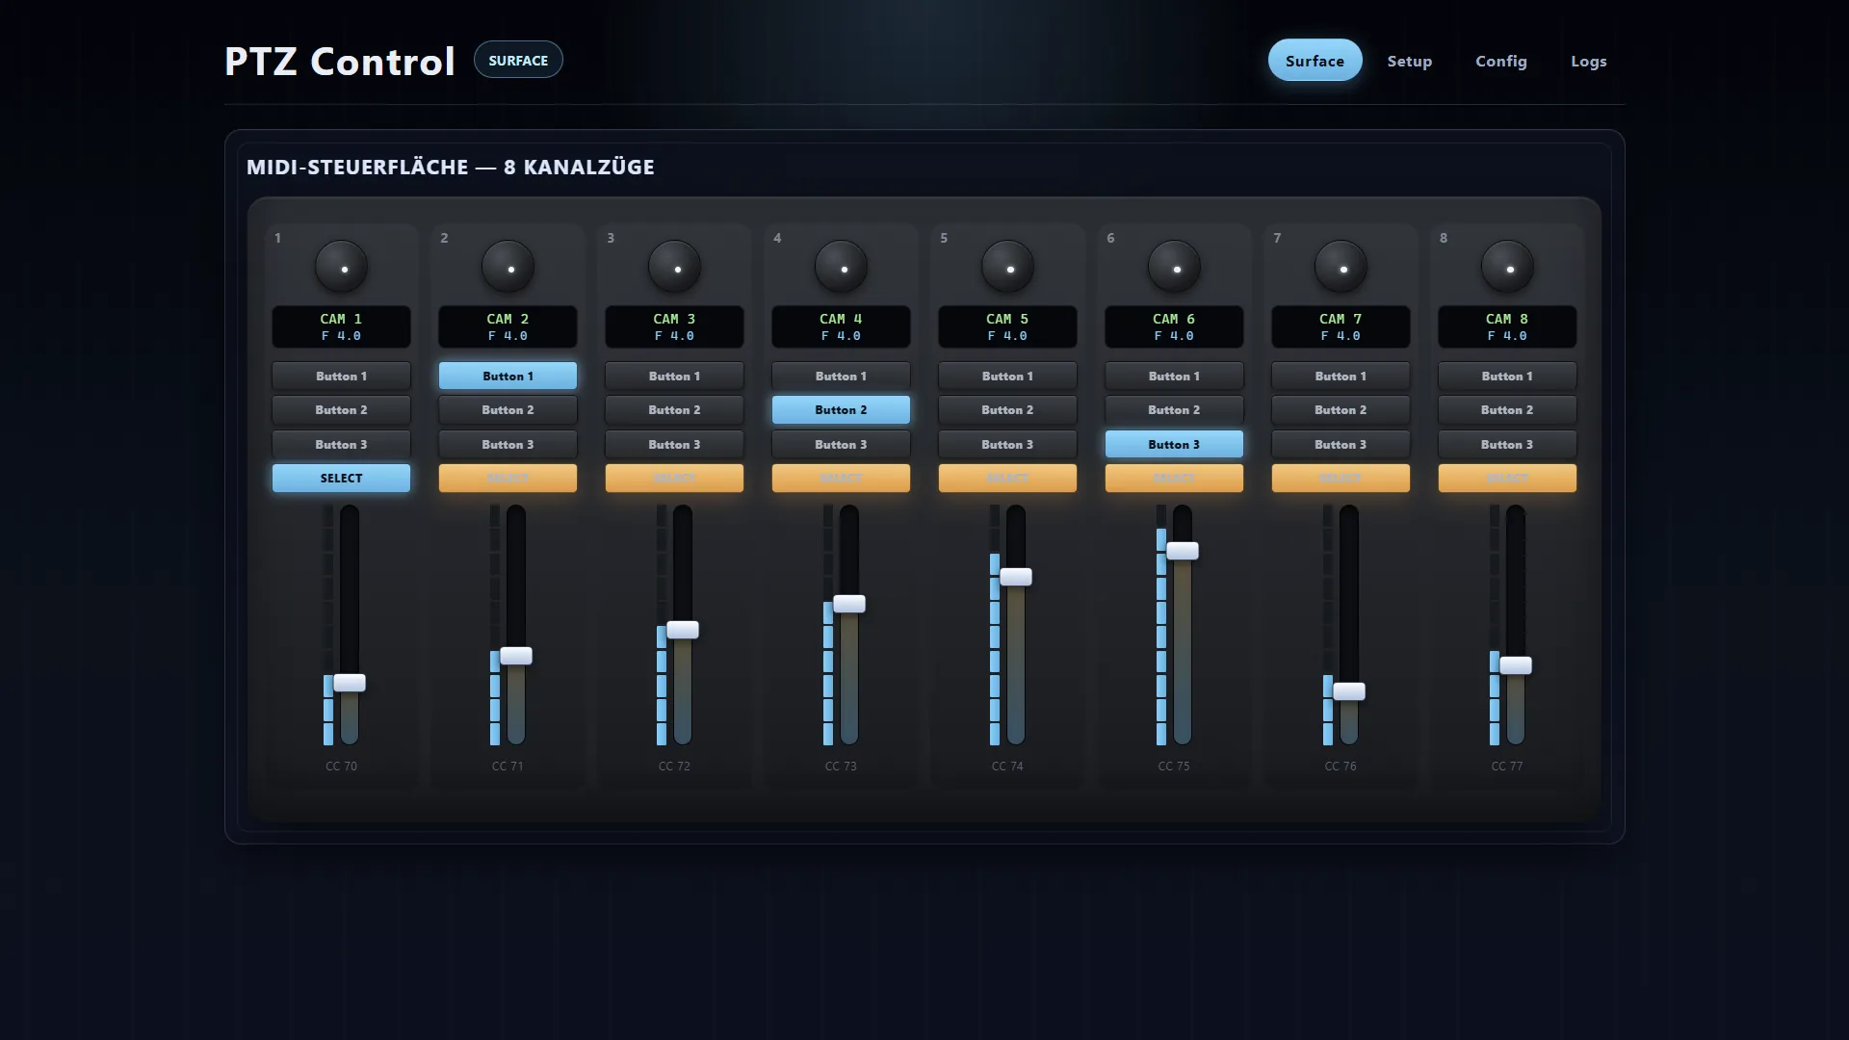Click the rotary knob on channel 7
Viewport: 1849px width, 1040px height.
pos(1341,266)
